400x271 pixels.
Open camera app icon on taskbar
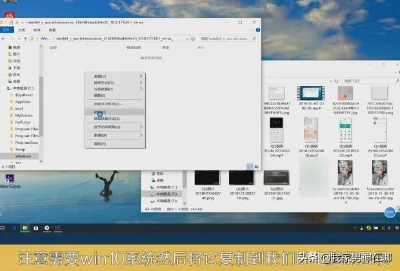(x=35, y=228)
